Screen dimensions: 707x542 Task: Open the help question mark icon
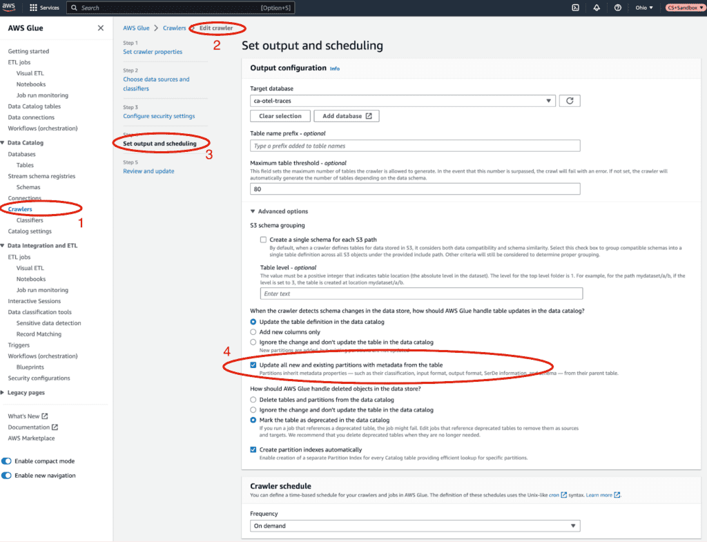pos(618,8)
